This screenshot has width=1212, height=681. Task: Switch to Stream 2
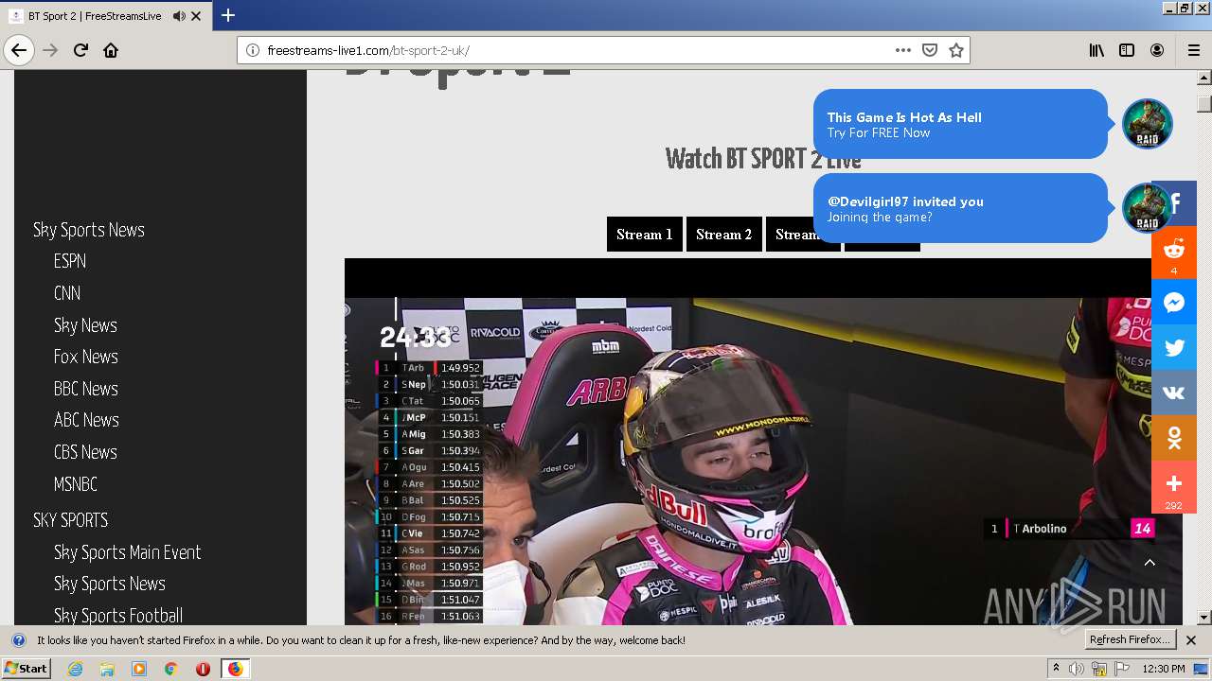pos(723,235)
